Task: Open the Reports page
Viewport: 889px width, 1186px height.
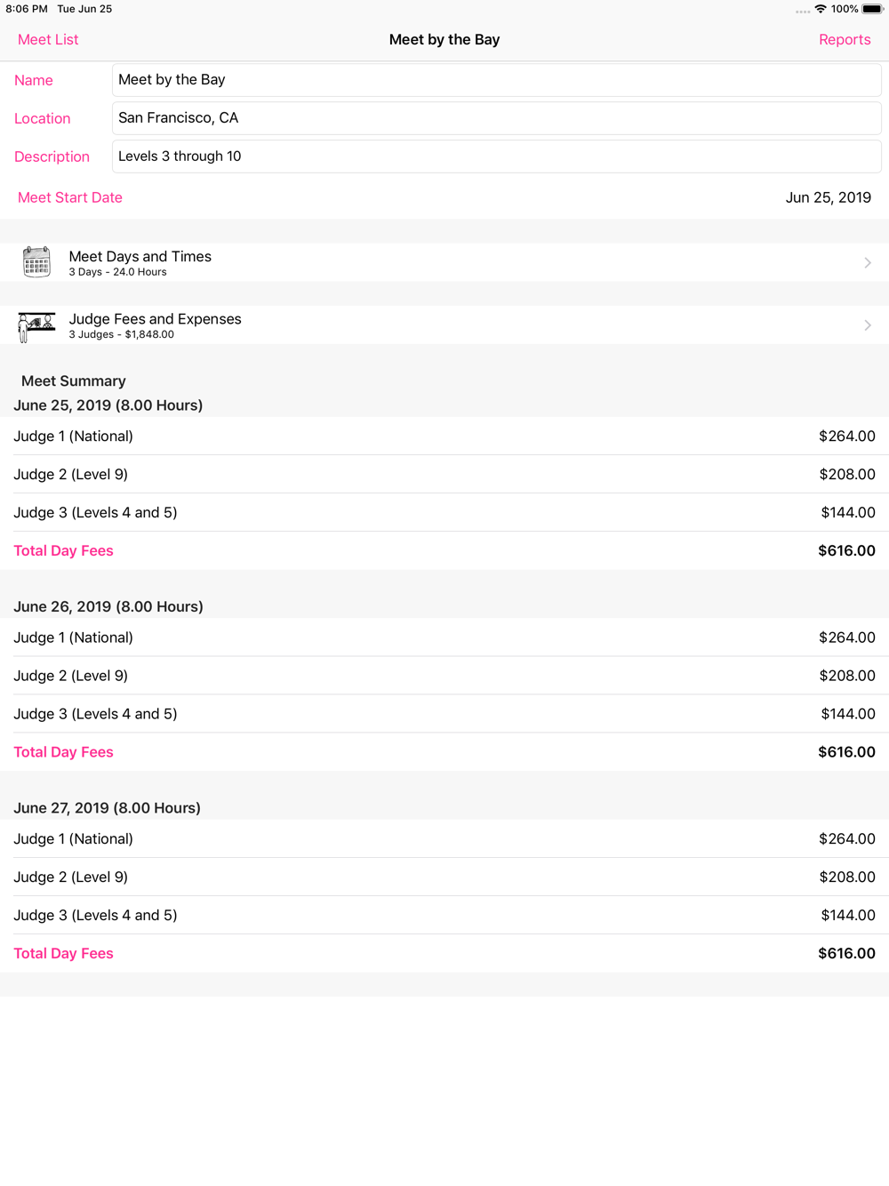Action: pos(844,39)
